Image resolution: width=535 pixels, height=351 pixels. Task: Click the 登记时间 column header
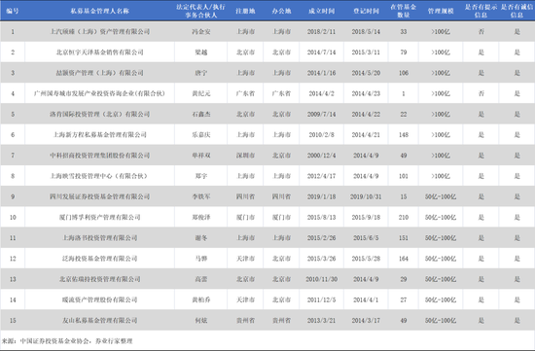pyautogui.click(x=366, y=11)
